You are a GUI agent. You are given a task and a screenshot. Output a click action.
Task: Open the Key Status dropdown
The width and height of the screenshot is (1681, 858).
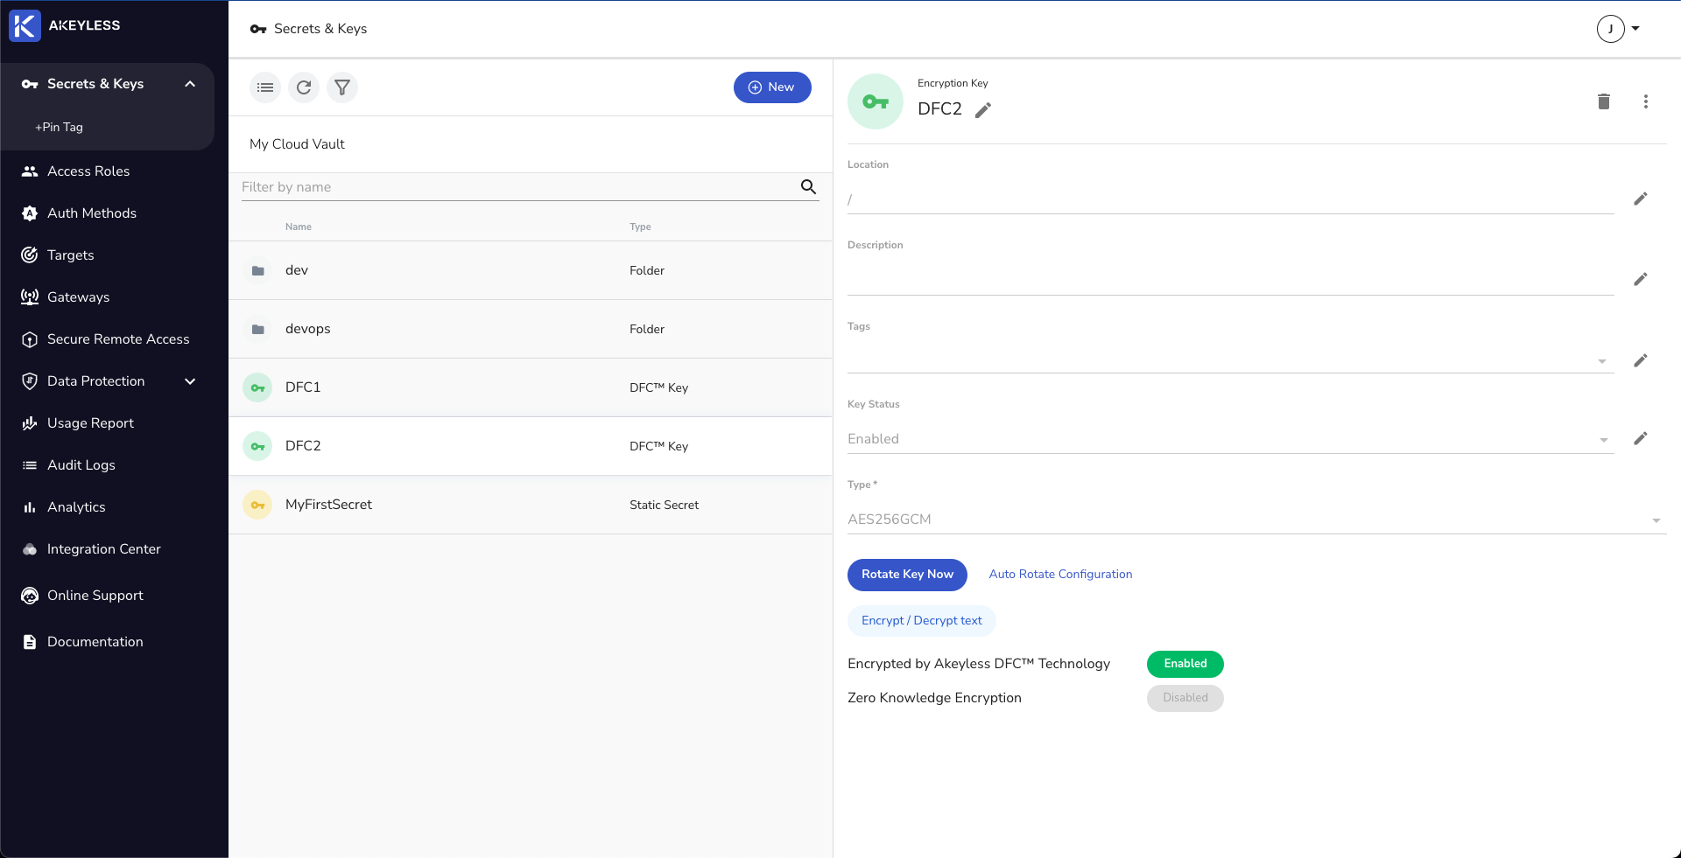pyautogui.click(x=1604, y=440)
